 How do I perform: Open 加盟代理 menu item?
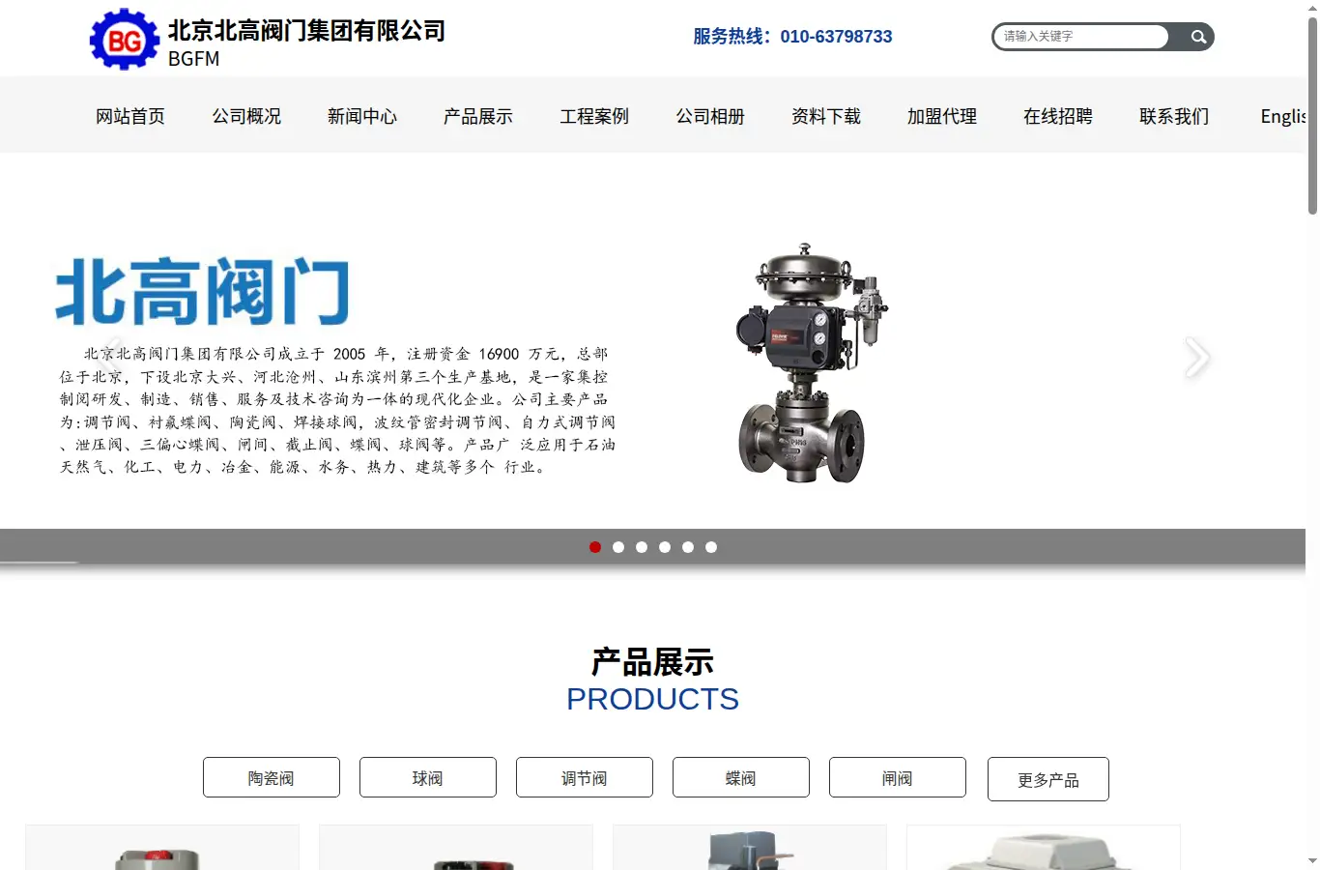(x=942, y=116)
